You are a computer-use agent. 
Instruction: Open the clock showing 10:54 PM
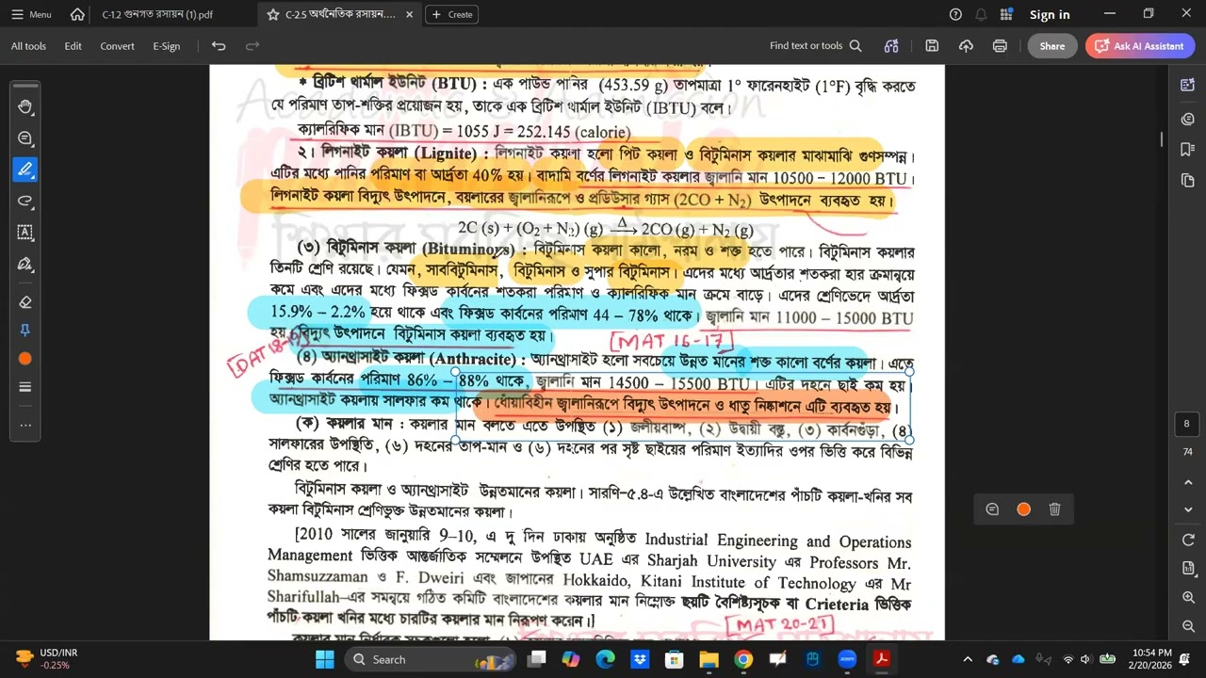tap(1151, 659)
